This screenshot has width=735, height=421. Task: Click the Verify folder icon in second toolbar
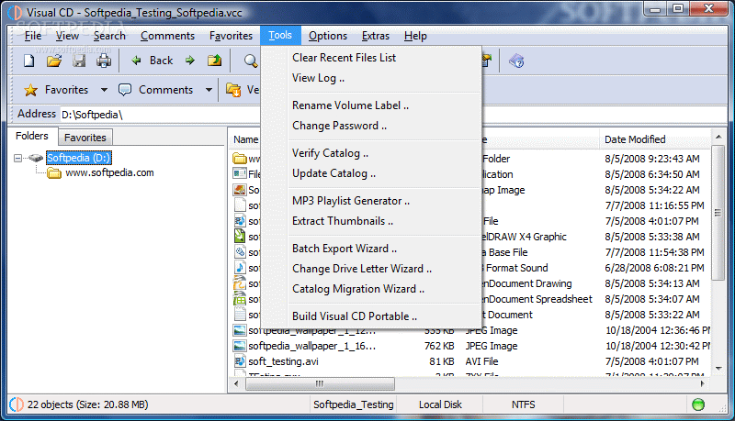[x=233, y=90]
